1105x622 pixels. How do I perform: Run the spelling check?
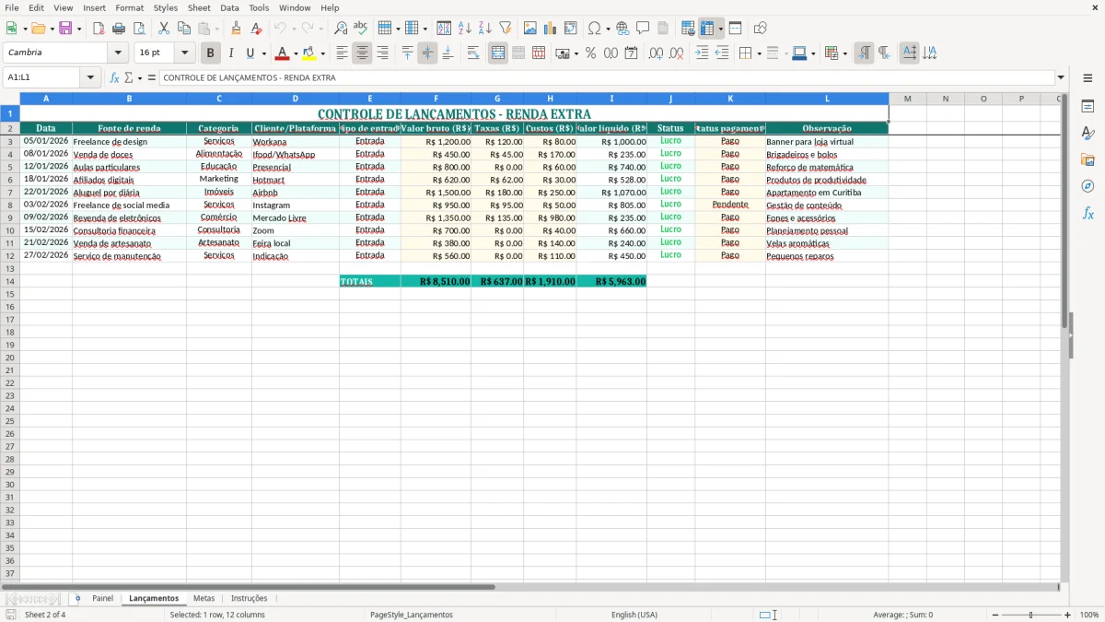pos(361,29)
